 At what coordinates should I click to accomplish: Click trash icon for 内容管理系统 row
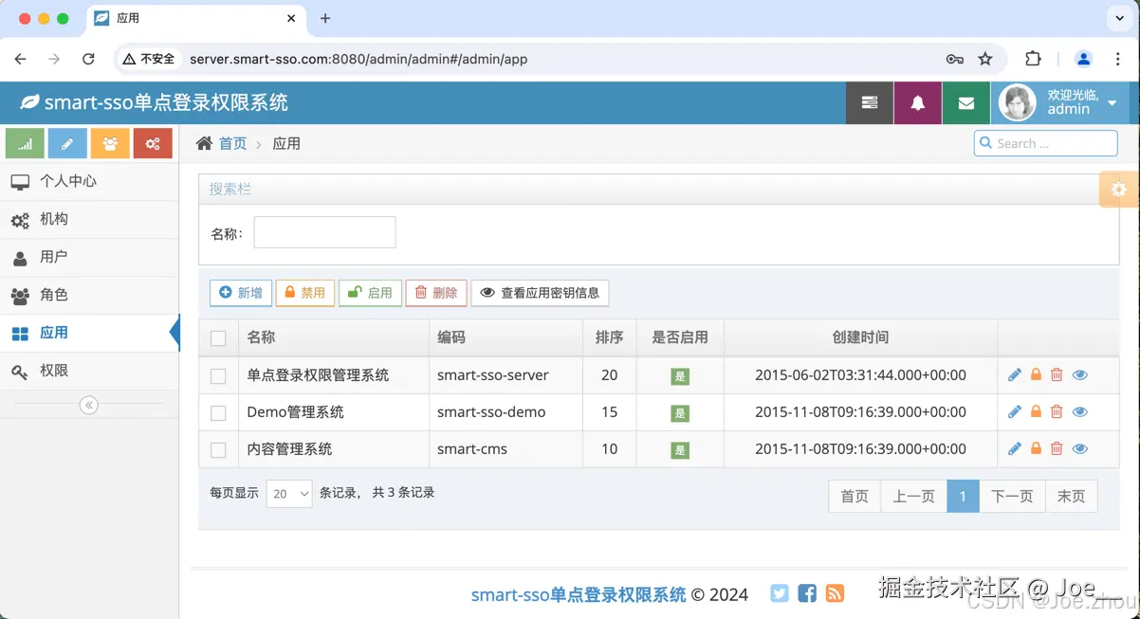pyautogui.click(x=1057, y=448)
